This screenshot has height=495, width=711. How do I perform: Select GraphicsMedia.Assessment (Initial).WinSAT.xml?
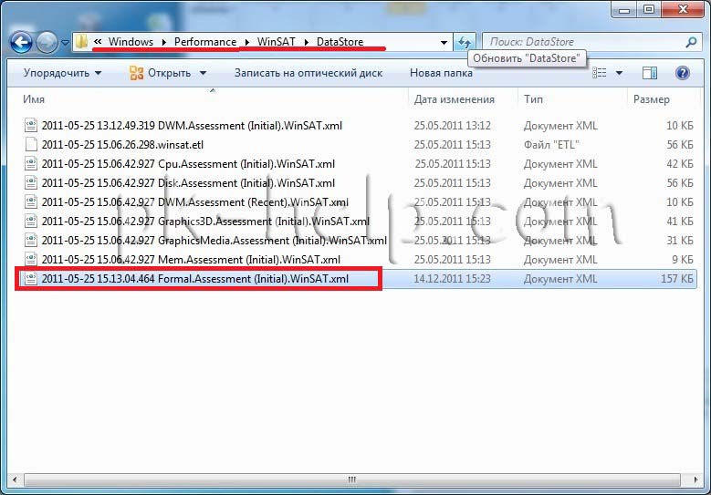tap(214, 241)
